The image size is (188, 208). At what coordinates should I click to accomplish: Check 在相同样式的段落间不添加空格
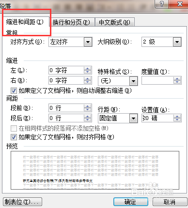coord(14,129)
